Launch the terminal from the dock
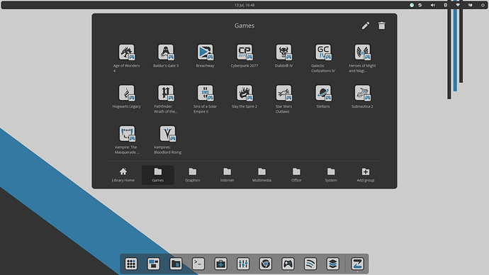Screen dimensions: 489x275 coord(198,264)
